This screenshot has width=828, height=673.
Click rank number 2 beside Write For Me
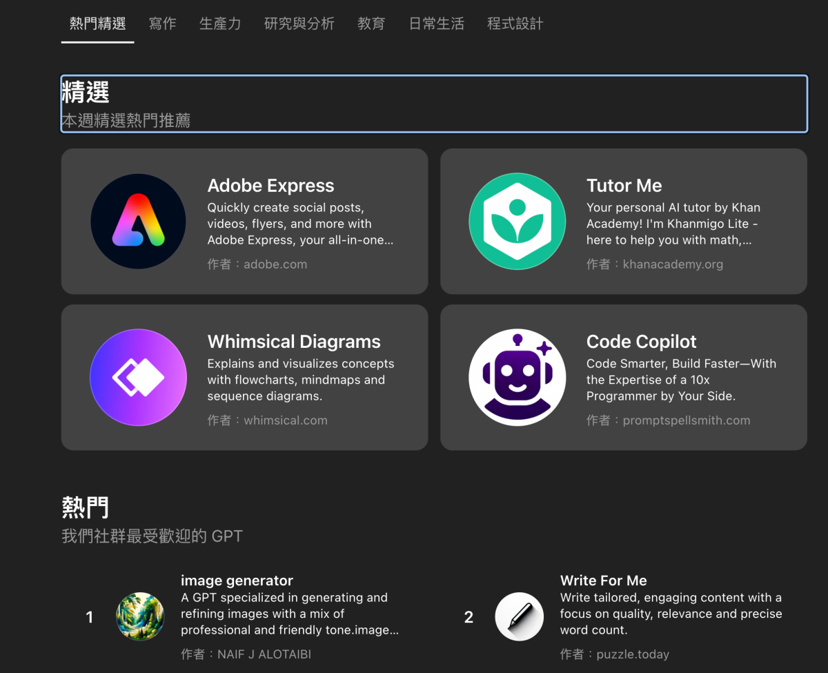coord(469,617)
